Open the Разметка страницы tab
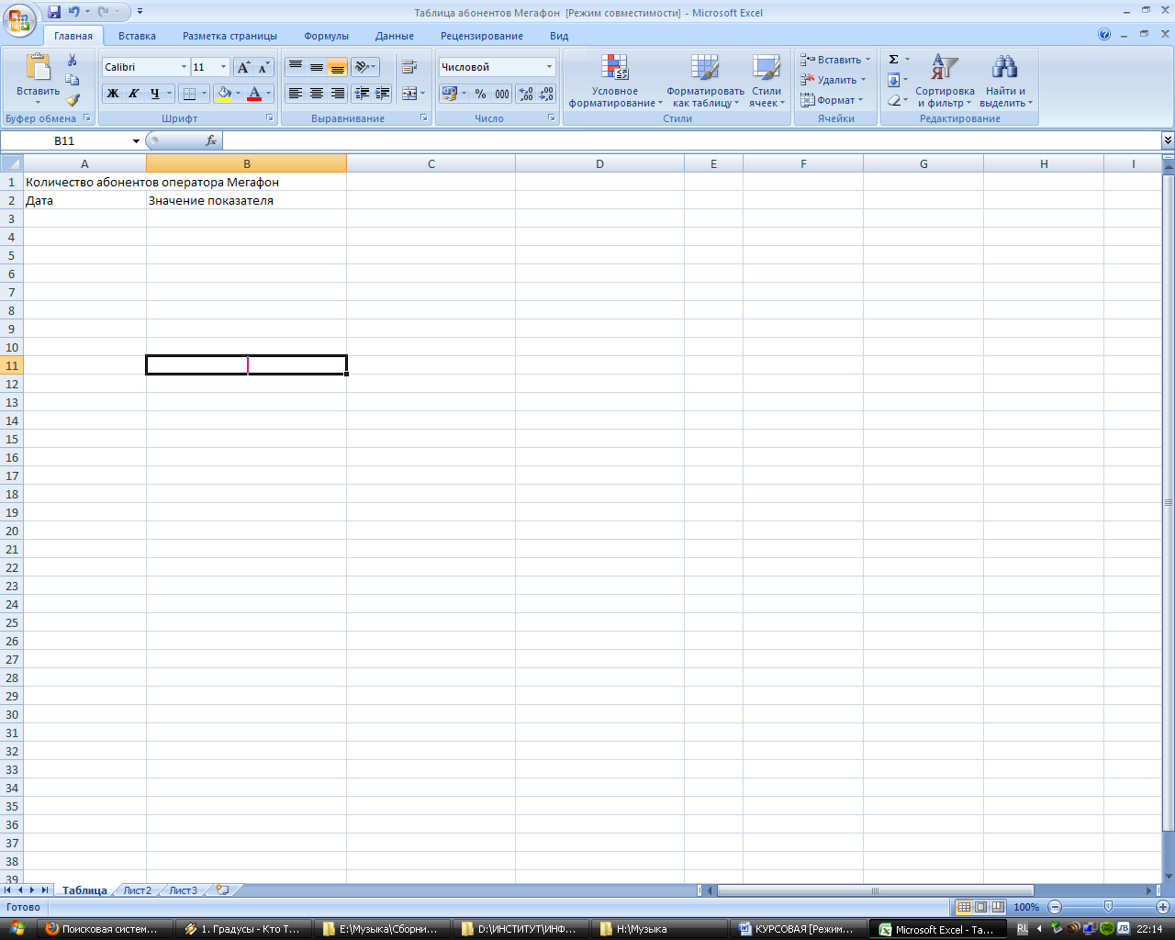1175x940 pixels. tap(229, 36)
